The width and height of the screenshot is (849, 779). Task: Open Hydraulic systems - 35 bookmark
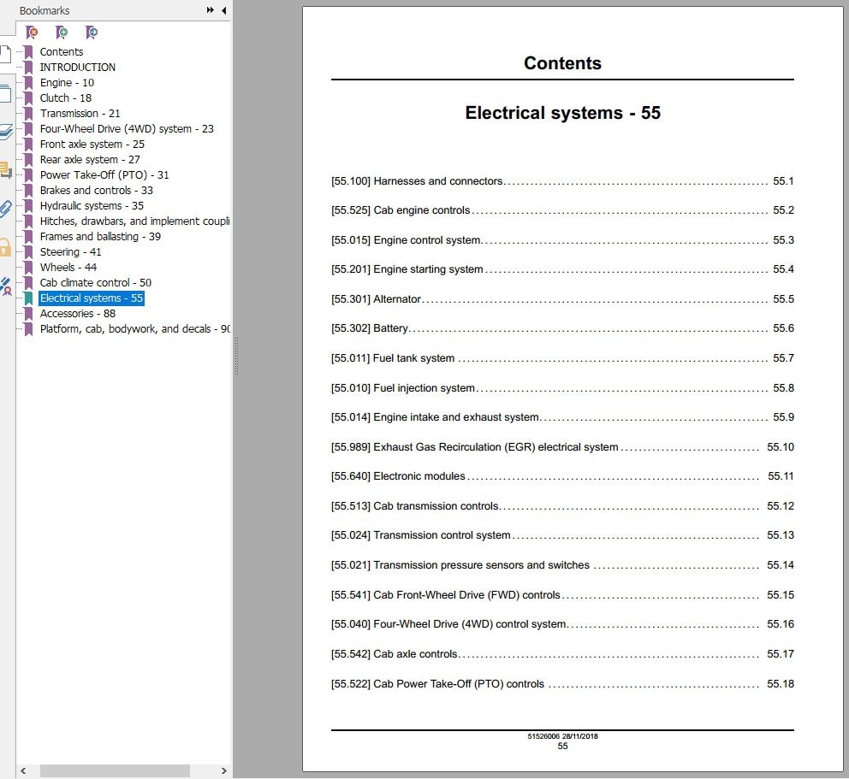92,205
